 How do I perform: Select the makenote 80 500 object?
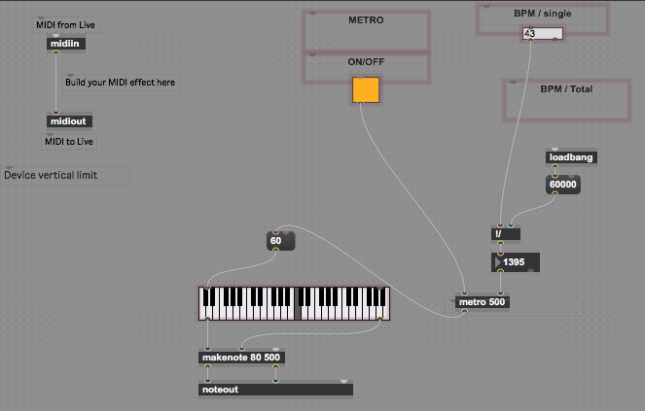[x=242, y=358]
